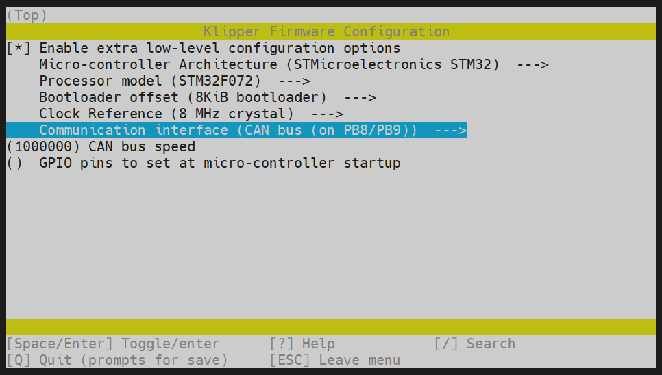The image size is (662, 375).
Task: Expand Micro-controller Architecture submenu arrow
Action: (x=532, y=65)
